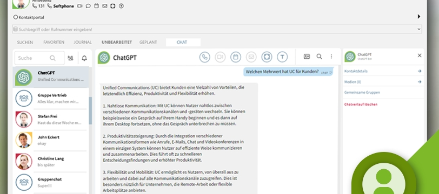The height and width of the screenshot is (194, 439).
Task: Click the envelope icon in top status bar
Action: click(x=105, y=6)
